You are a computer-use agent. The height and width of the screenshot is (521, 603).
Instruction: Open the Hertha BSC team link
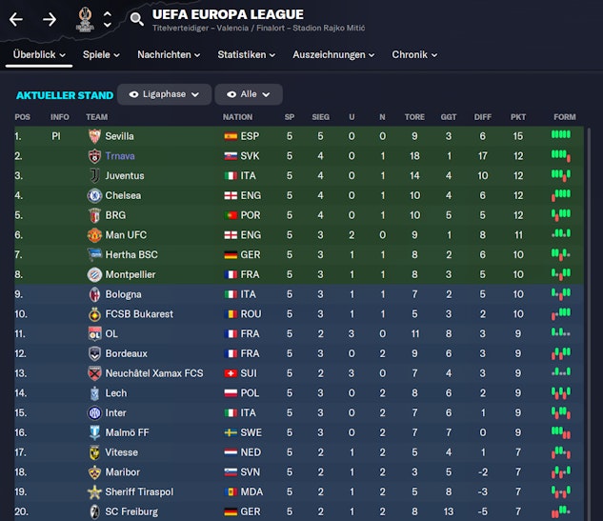131,255
